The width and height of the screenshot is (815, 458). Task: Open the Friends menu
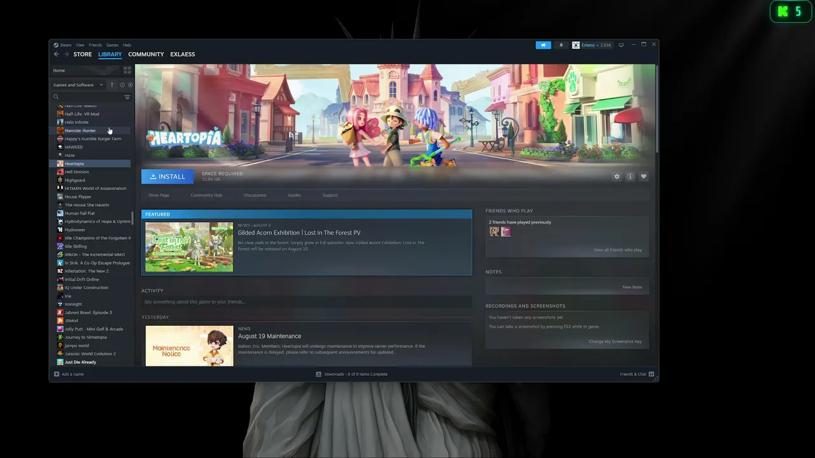pos(96,45)
